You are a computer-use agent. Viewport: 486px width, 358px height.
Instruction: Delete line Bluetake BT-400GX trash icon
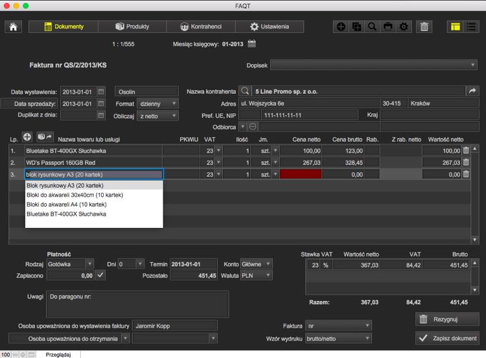(466, 150)
